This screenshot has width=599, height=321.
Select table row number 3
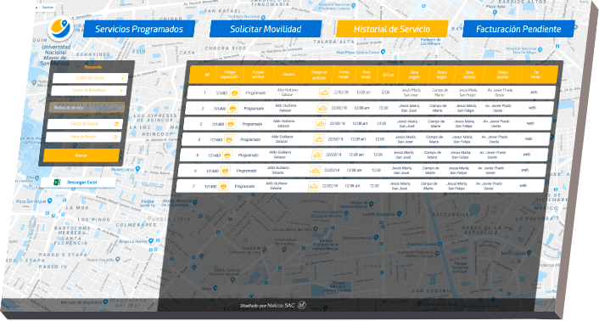tap(367, 124)
